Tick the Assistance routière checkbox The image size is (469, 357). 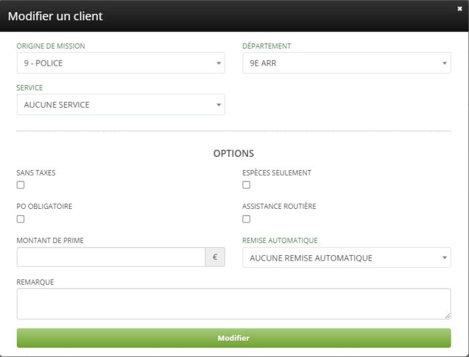pos(247,219)
